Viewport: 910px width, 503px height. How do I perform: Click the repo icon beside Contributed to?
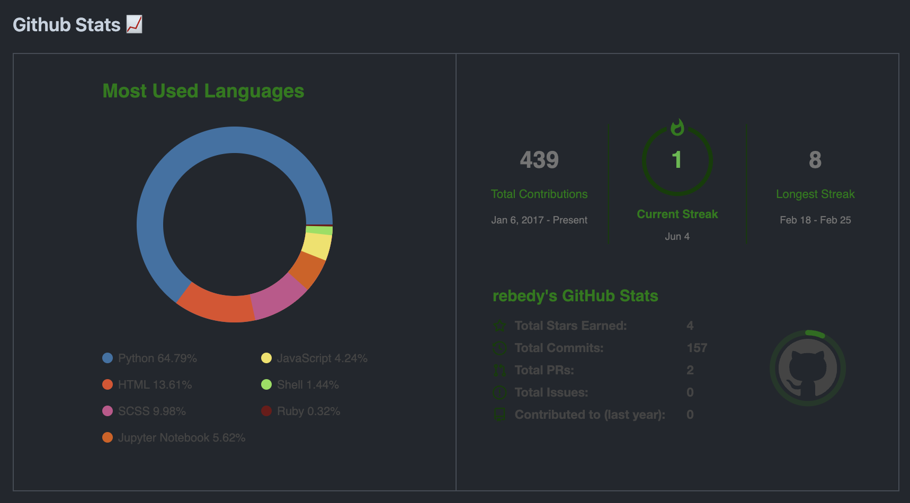[x=499, y=415]
